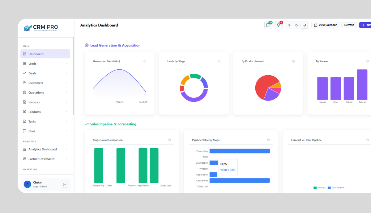Select system theme monitor icon
Screen dimensions: 371x213
point(304,25)
